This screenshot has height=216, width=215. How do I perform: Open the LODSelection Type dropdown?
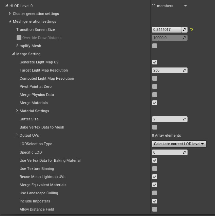pyautogui.click(x=179, y=144)
